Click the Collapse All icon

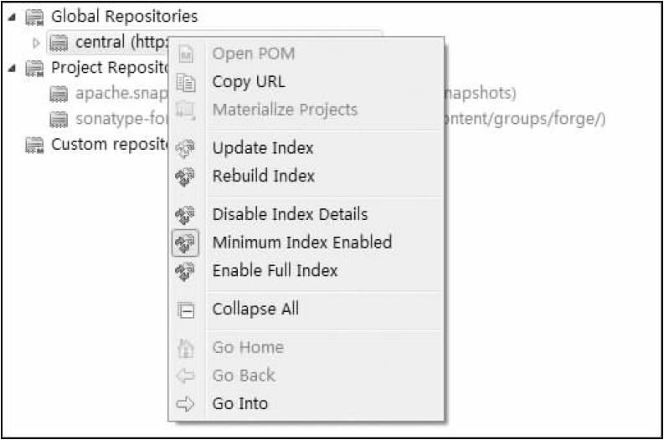coord(185,310)
